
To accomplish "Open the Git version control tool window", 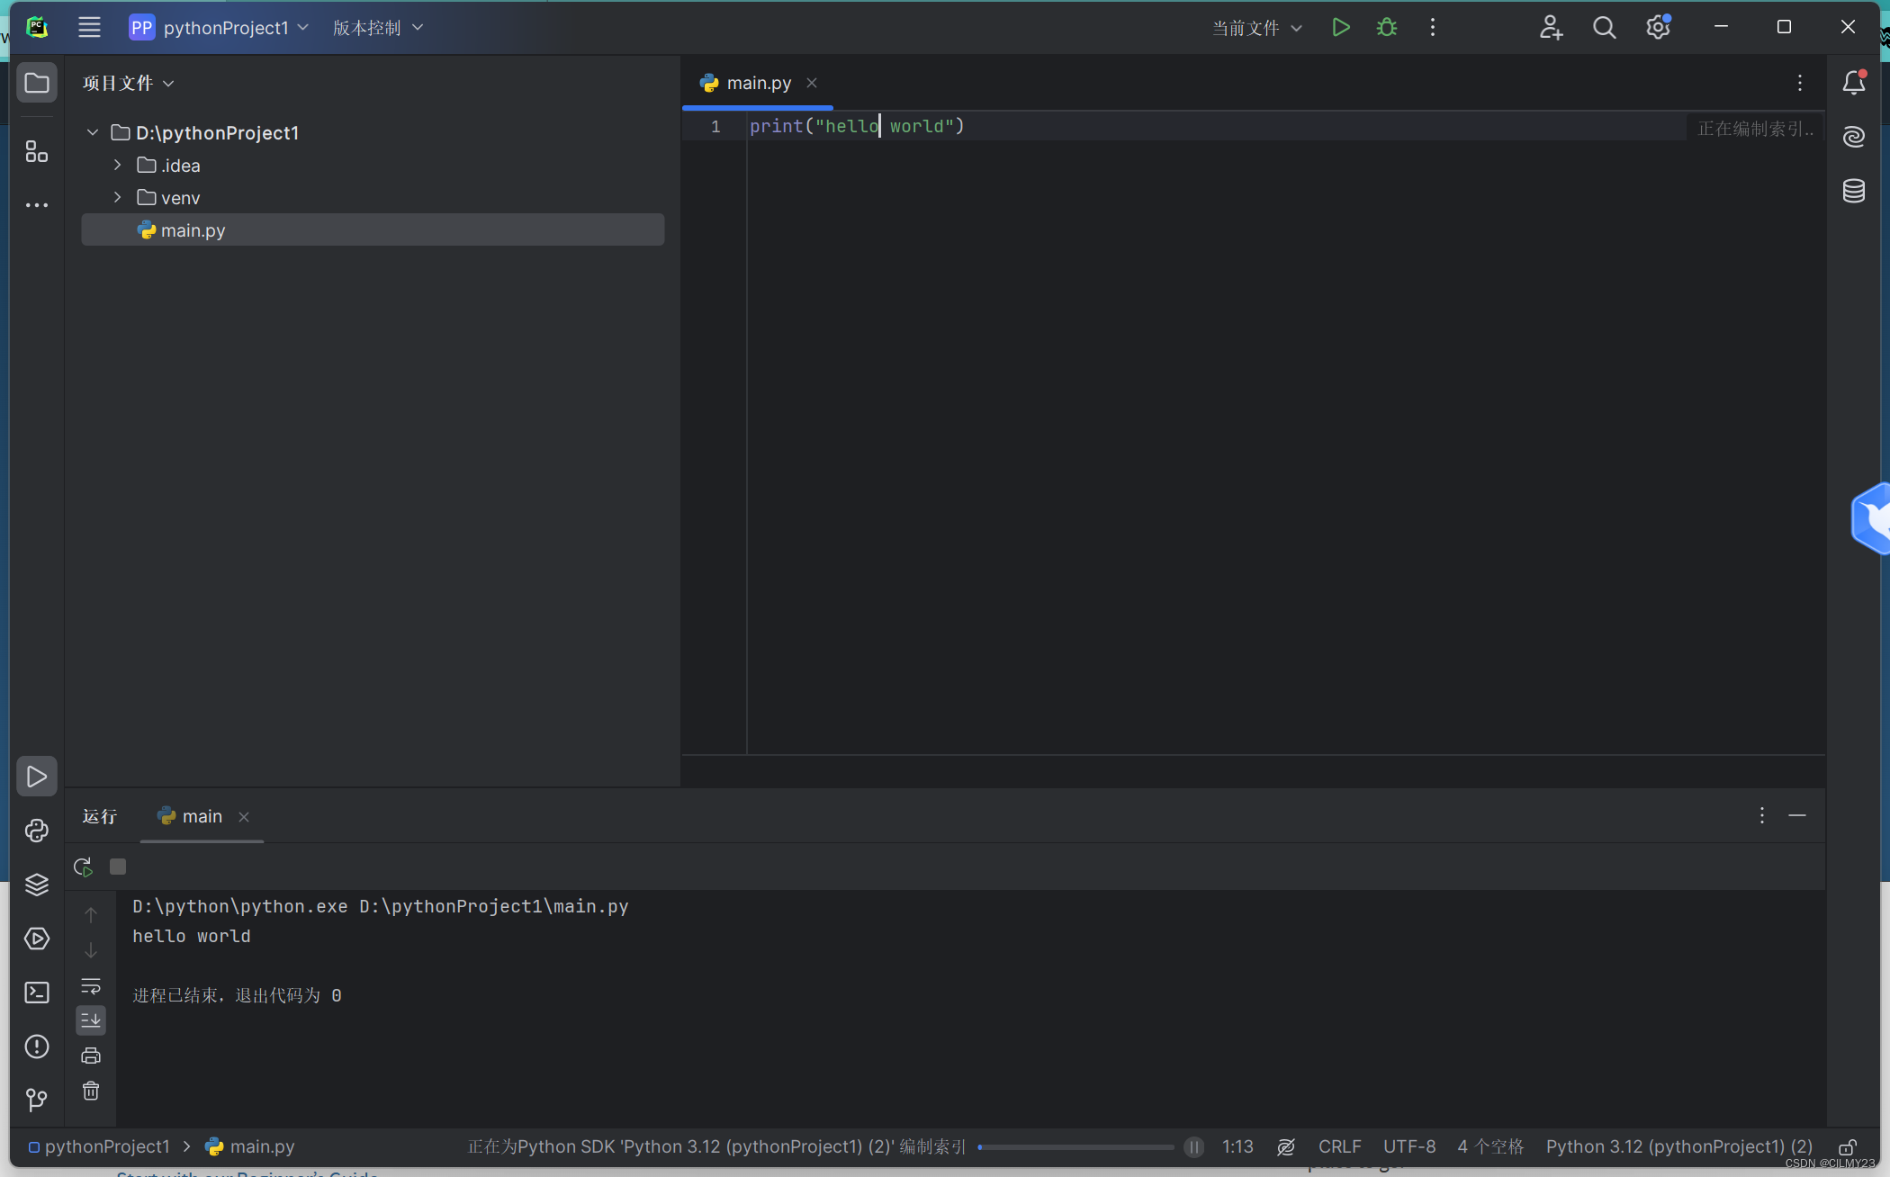I will [37, 1100].
